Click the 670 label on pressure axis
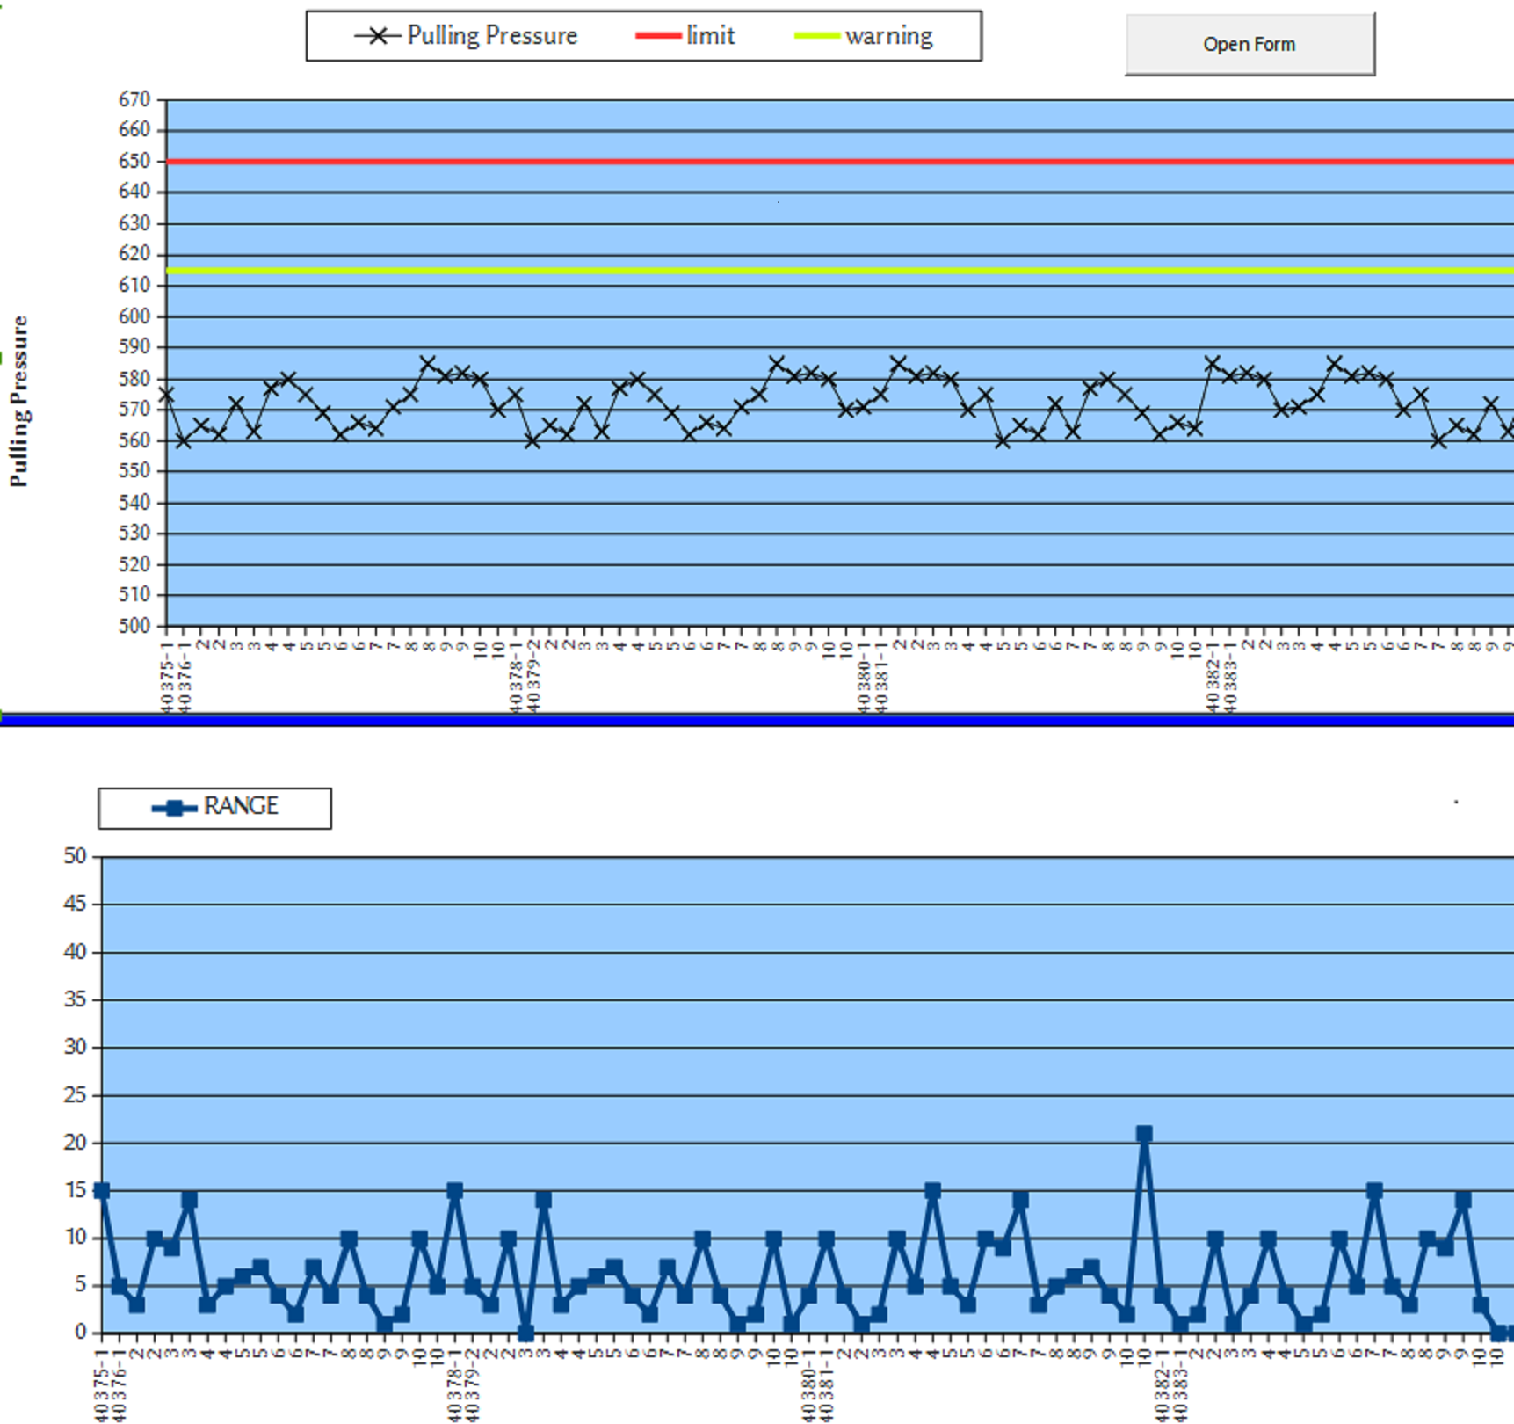The height and width of the screenshot is (1424, 1514). coord(134,99)
